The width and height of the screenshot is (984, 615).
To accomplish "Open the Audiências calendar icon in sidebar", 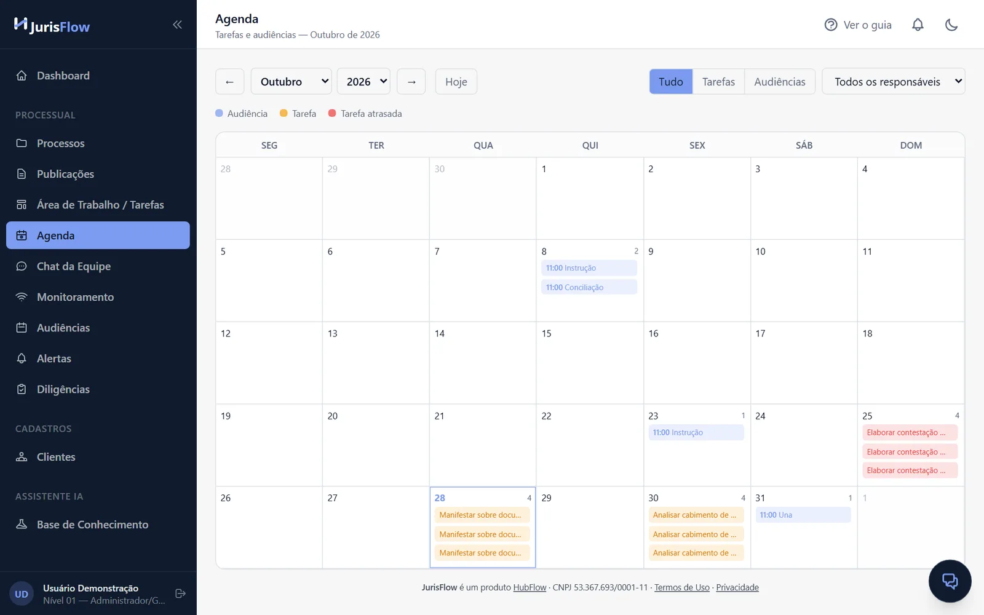I will 22,328.
